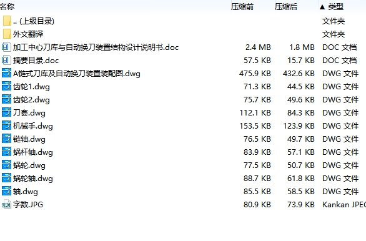Viewport: 366px width, 241px height.
Task: Click the 61.8 KB compressed size value
Action: pos(301,178)
